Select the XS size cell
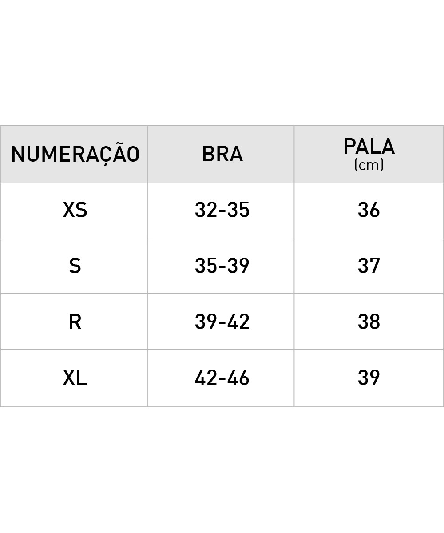 [75, 210]
